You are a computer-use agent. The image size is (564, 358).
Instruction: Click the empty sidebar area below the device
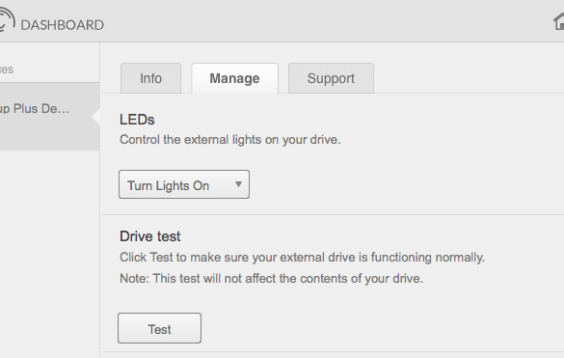click(49, 252)
